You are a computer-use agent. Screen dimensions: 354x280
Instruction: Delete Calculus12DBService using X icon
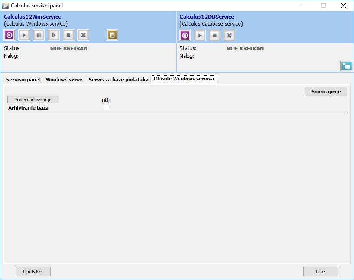pos(230,36)
